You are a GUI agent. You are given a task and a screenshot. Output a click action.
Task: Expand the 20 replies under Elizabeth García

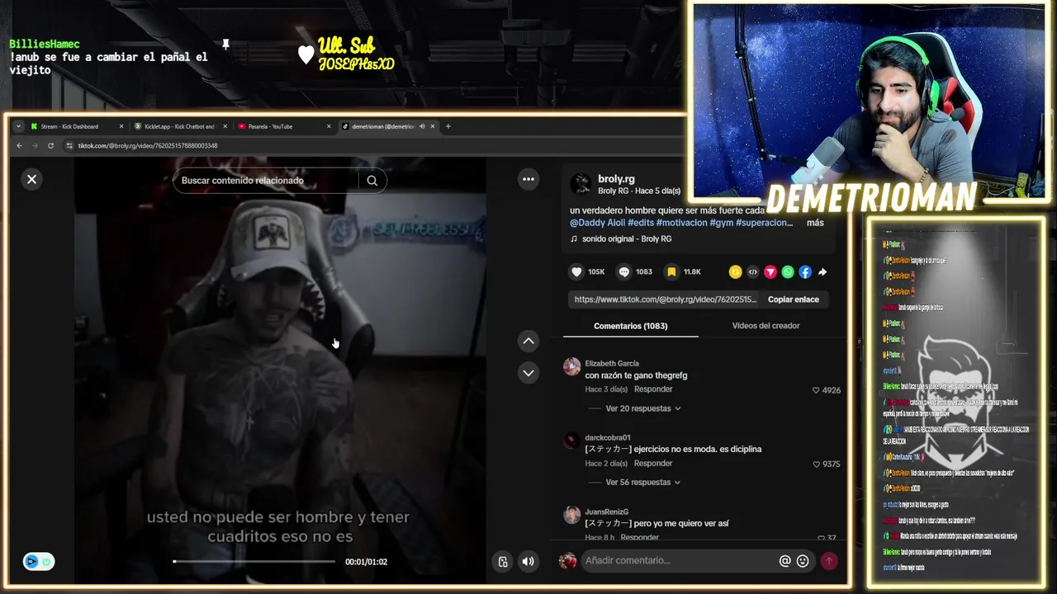643,408
